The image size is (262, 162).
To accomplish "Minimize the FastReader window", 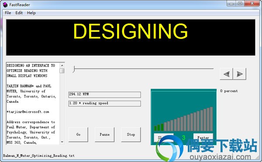I will (x=231, y=3).
